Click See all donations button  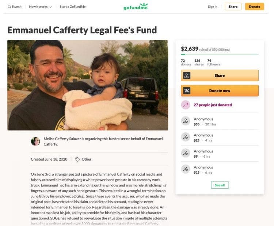tap(220, 185)
